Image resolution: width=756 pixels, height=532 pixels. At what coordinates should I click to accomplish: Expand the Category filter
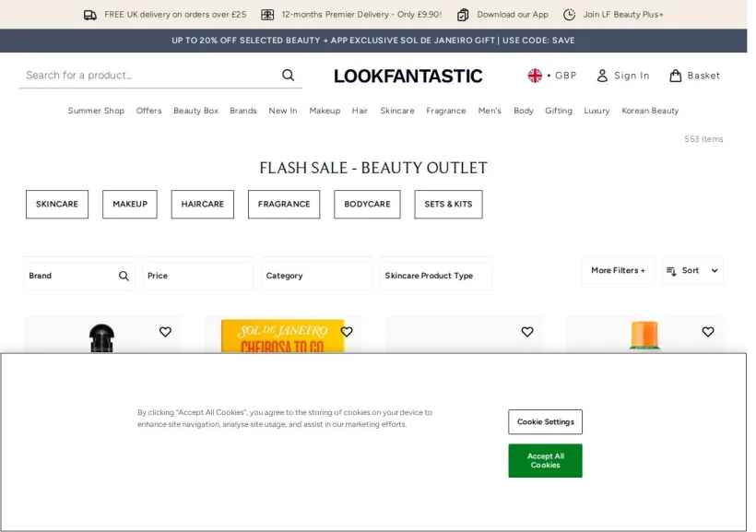pos(316,276)
